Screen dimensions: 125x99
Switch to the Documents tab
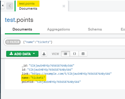pos(22,29)
